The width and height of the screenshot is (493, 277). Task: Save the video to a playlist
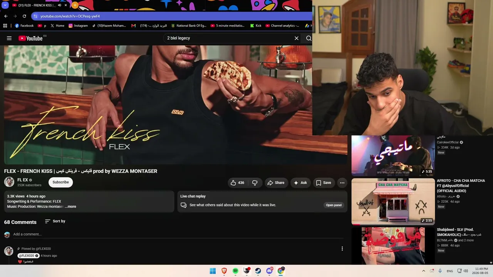(x=324, y=183)
